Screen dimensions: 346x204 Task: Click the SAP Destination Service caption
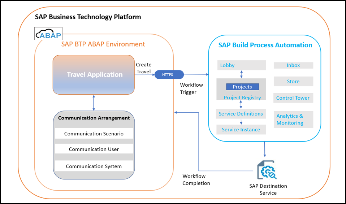click(268, 189)
